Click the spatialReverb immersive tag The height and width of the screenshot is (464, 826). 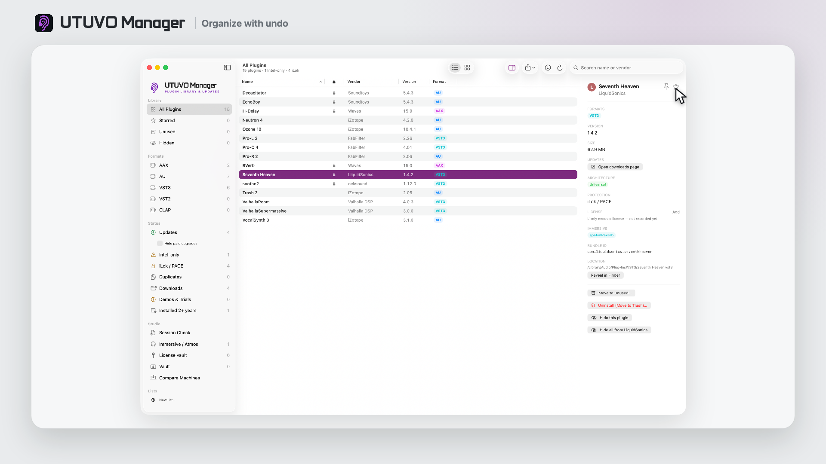click(x=601, y=235)
